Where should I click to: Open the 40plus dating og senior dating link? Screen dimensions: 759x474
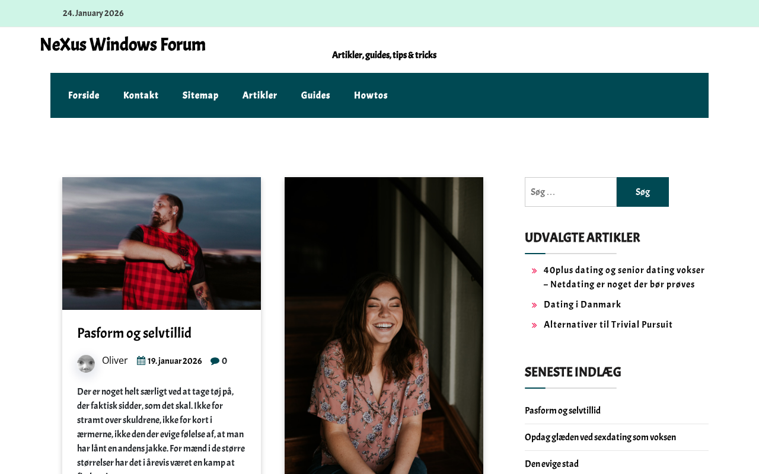tap(624, 277)
